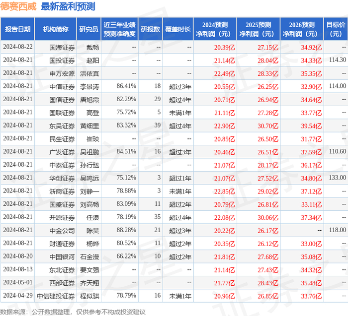The image size is (348, 316).
Task: Click the 覆盖时长 column header
Action: pyautogui.click(x=178, y=29)
